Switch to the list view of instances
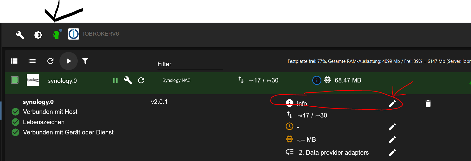 [x=32, y=61]
